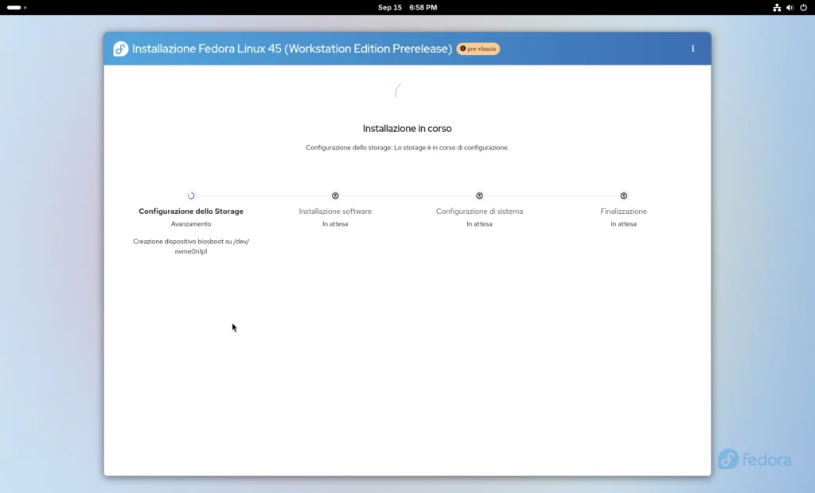Click the pending icon above Configurazione di sistema
Image resolution: width=815 pixels, height=493 pixels.
point(479,196)
